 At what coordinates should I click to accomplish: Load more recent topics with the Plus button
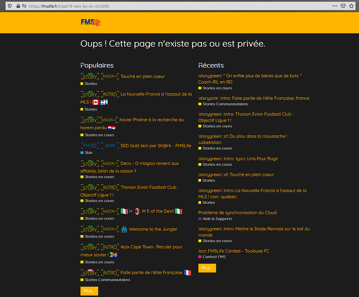click(207, 268)
